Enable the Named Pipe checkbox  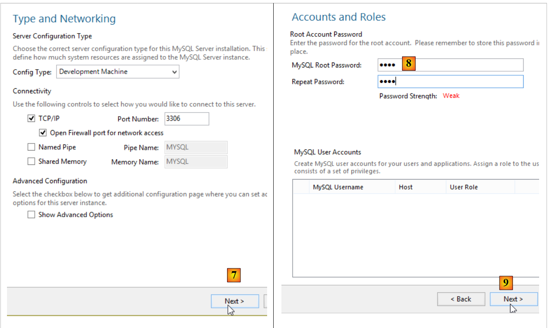pos(31,147)
